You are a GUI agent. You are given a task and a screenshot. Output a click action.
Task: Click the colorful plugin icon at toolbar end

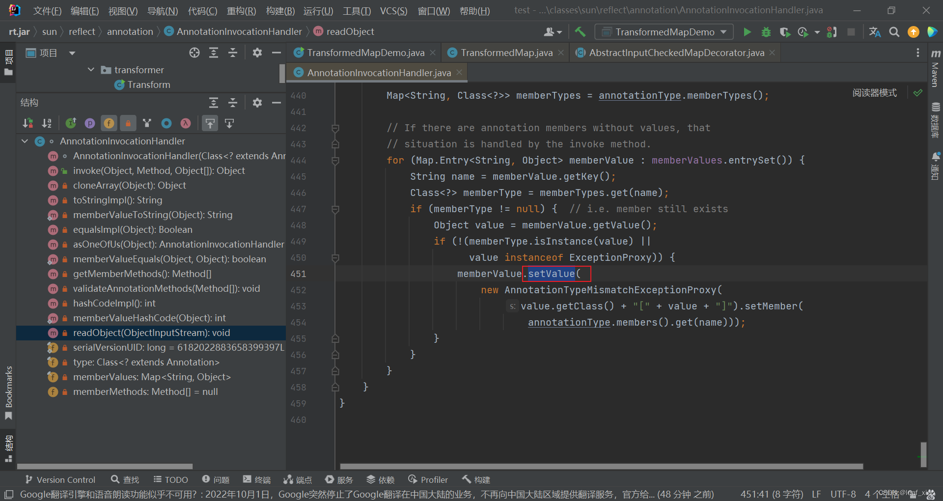(x=932, y=32)
